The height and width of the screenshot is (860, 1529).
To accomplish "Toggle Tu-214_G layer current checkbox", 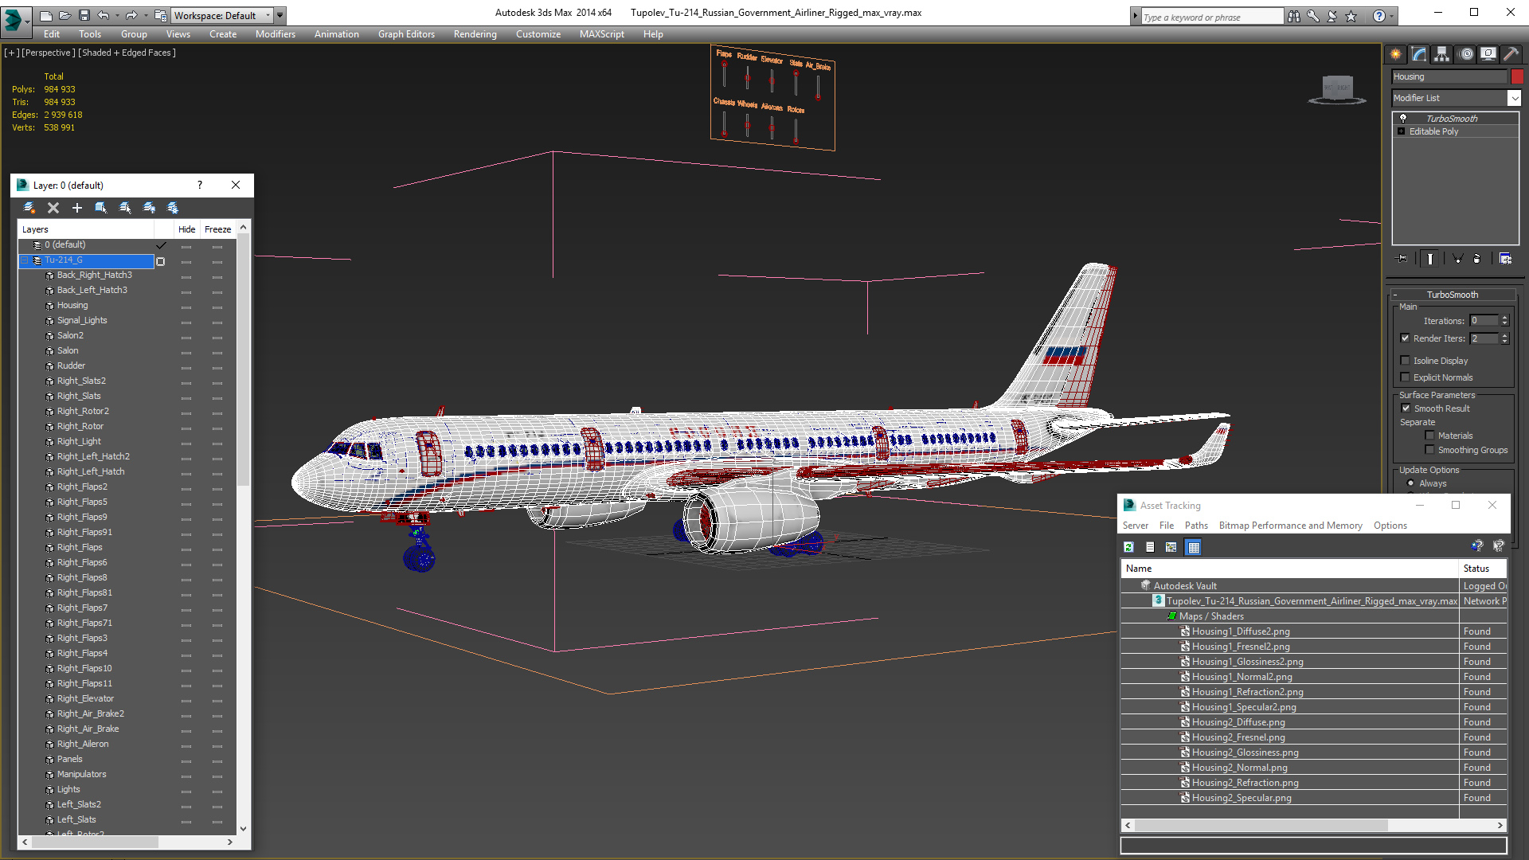I will pyautogui.click(x=161, y=260).
